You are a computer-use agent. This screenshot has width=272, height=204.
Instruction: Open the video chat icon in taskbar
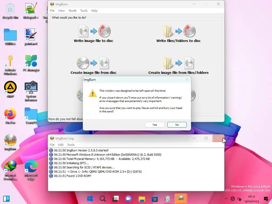coord(129,199)
